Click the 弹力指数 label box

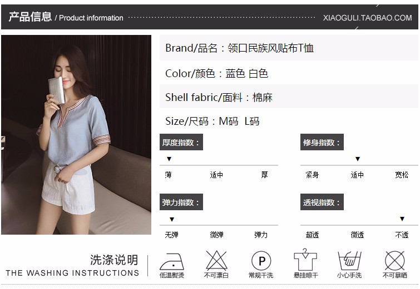181,202
